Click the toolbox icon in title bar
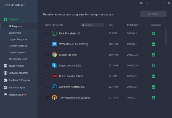Viewport: 172px width, 118px height. pos(141,3)
